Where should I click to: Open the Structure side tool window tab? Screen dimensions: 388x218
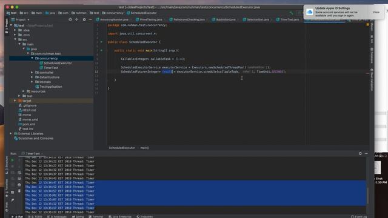[7, 165]
